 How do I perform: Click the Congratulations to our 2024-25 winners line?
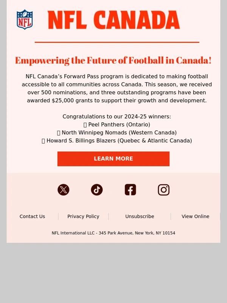(x=117, y=117)
